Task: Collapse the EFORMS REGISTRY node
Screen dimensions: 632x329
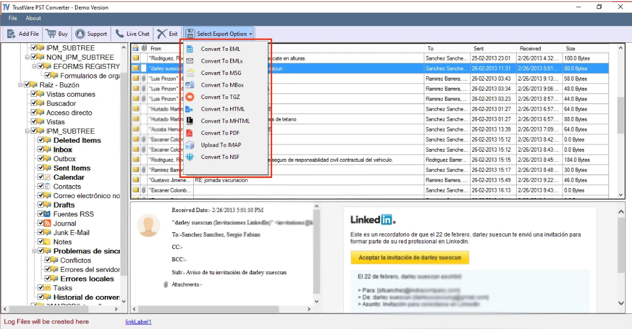Action: 34,67
